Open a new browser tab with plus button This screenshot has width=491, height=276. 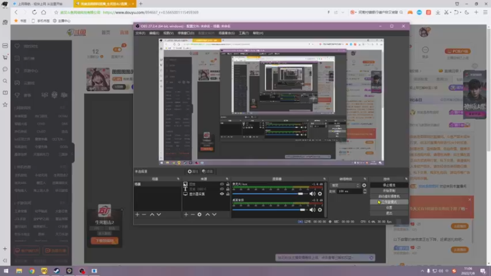141,4
